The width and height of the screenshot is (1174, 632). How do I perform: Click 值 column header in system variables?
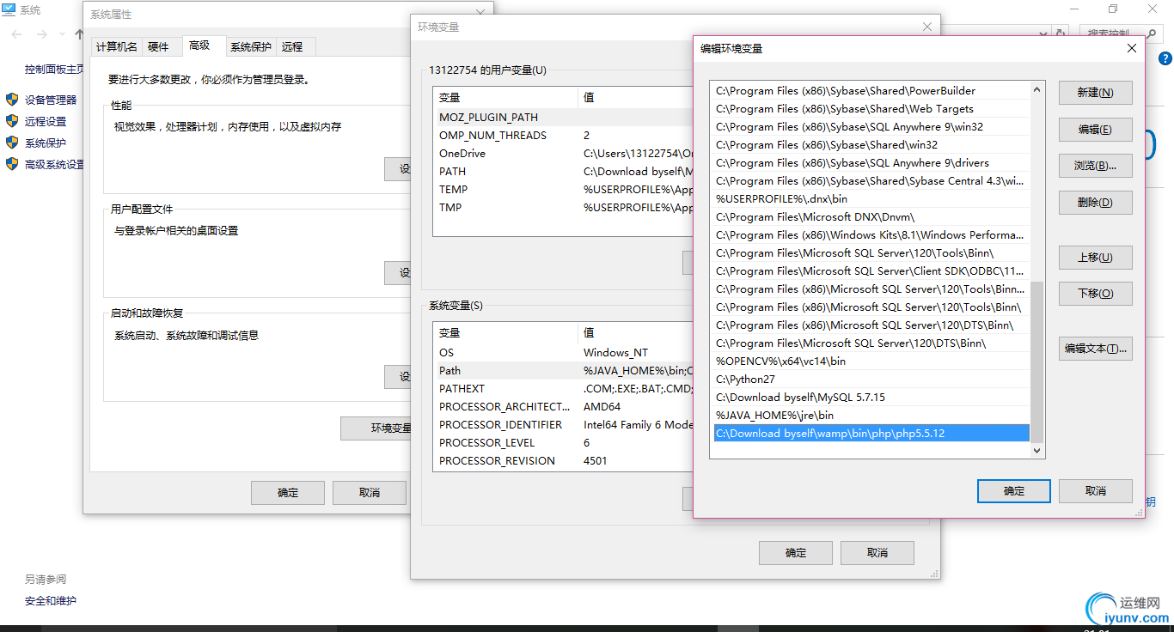pyautogui.click(x=636, y=332)
